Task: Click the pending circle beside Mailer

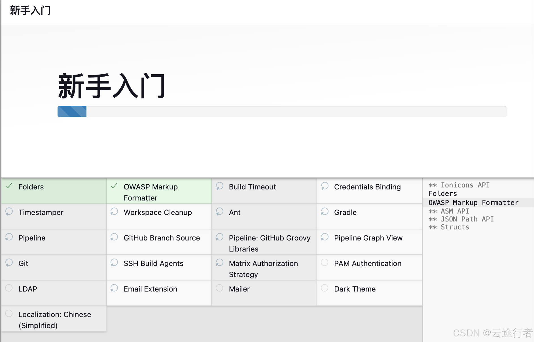Action: coord(219,288)
